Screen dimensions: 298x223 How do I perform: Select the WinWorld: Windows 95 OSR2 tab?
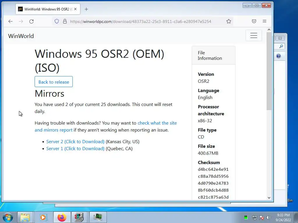pyautogui.click(x=48, y=9)
